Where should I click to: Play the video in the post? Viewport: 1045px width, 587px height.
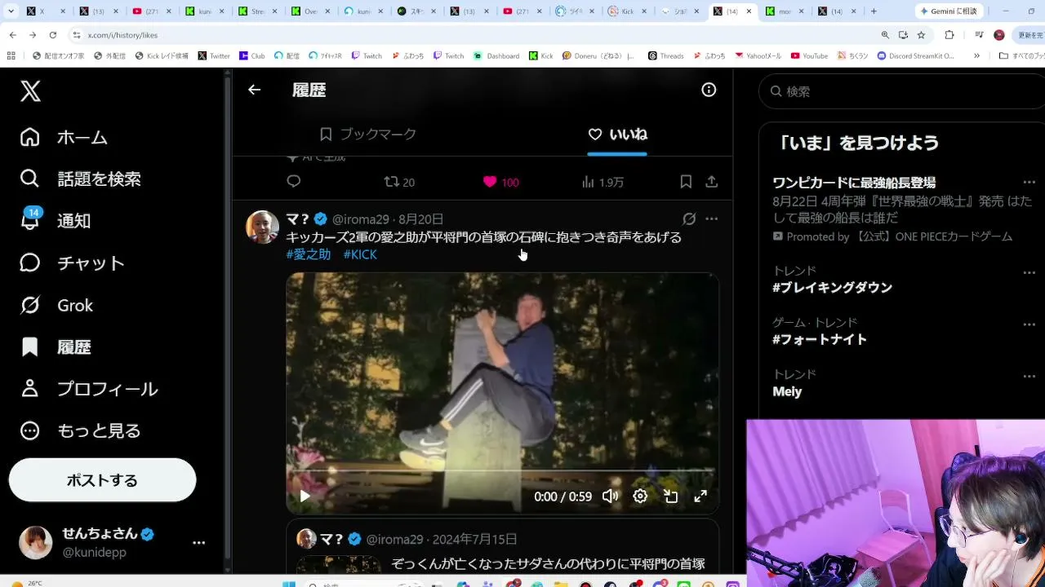(305, 496)
